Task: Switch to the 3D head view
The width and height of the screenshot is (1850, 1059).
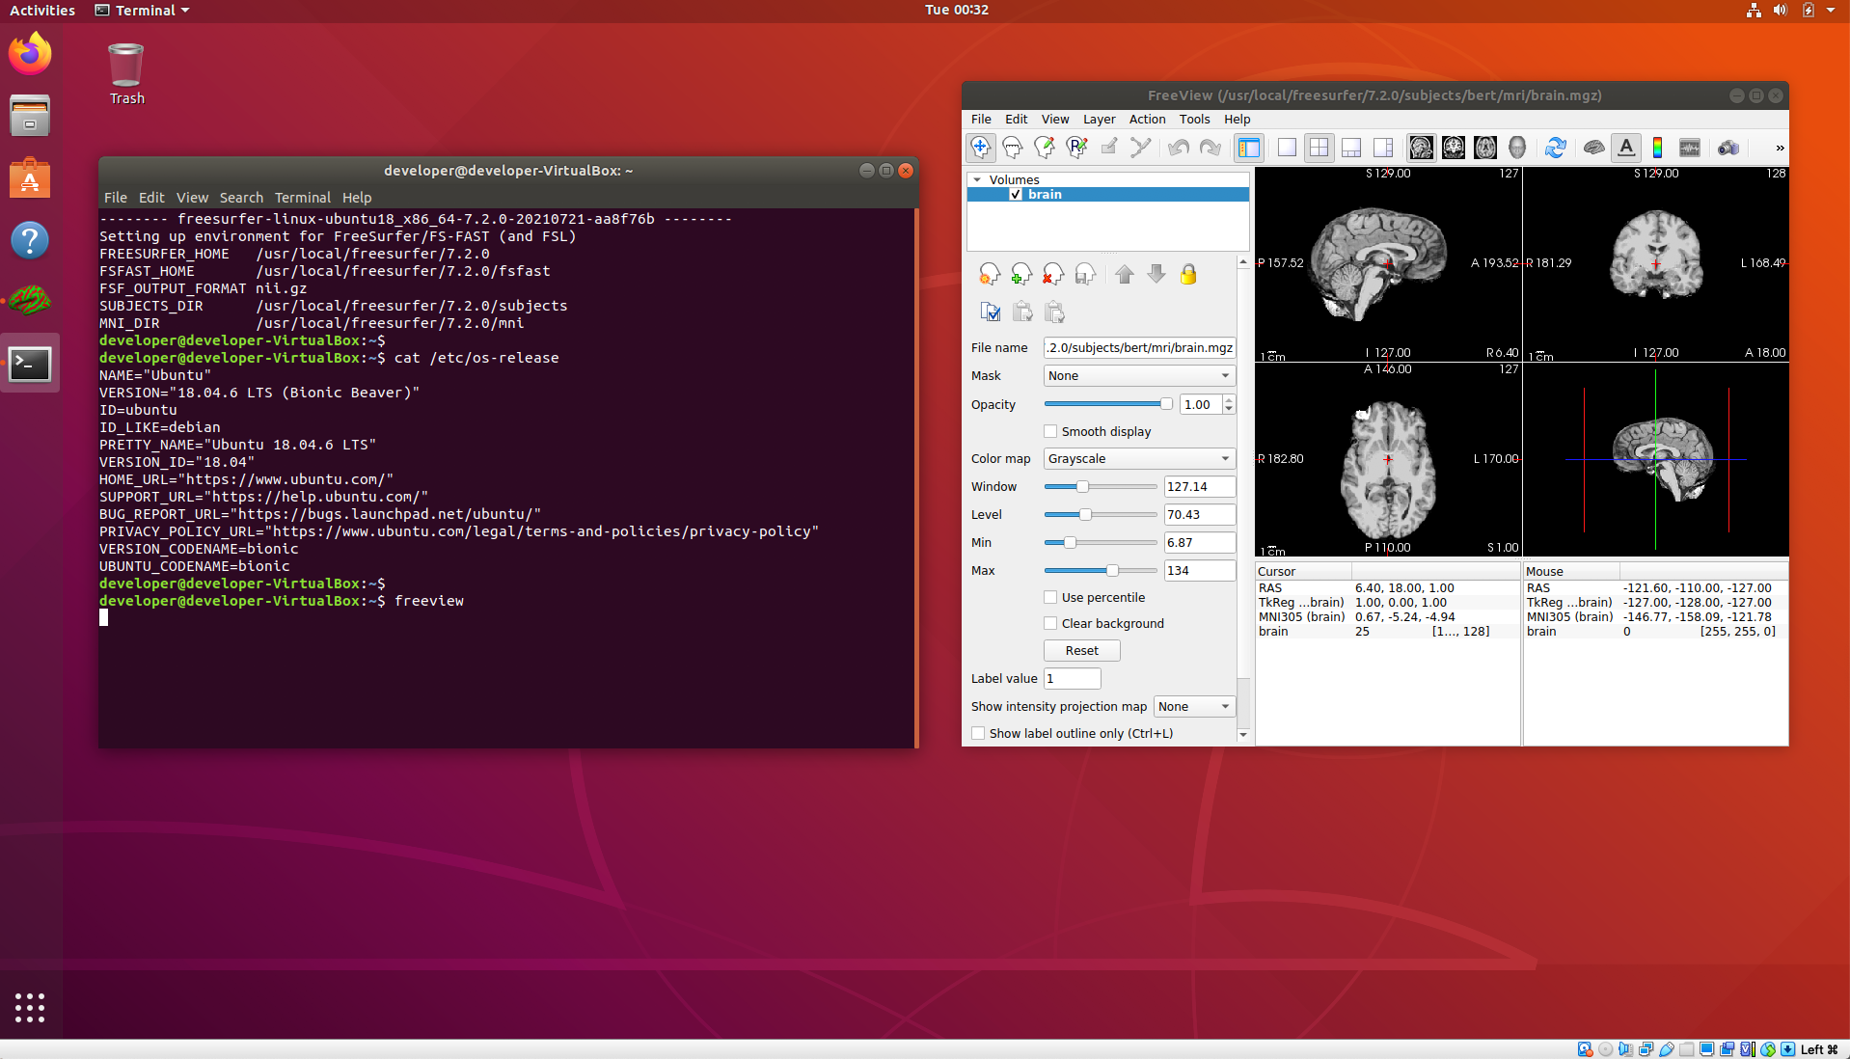Action: [x=1517, y=148]
